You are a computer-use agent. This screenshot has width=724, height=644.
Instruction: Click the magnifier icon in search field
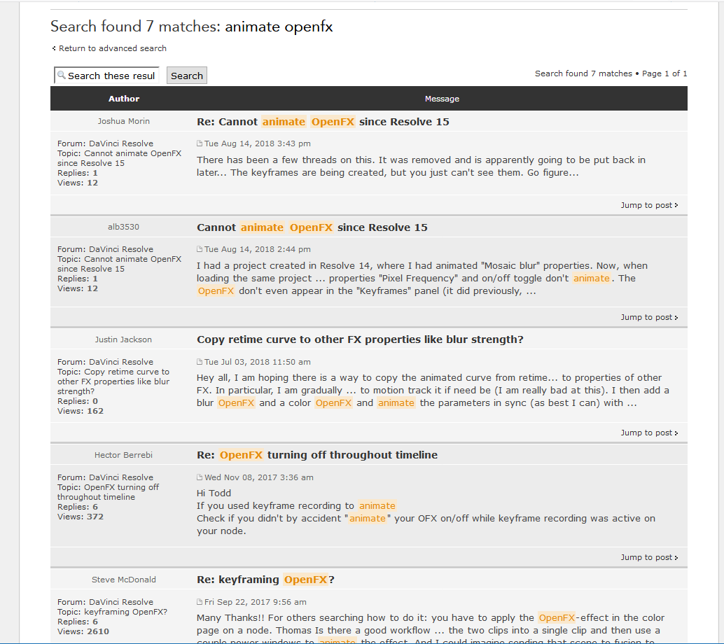[62, 75]
